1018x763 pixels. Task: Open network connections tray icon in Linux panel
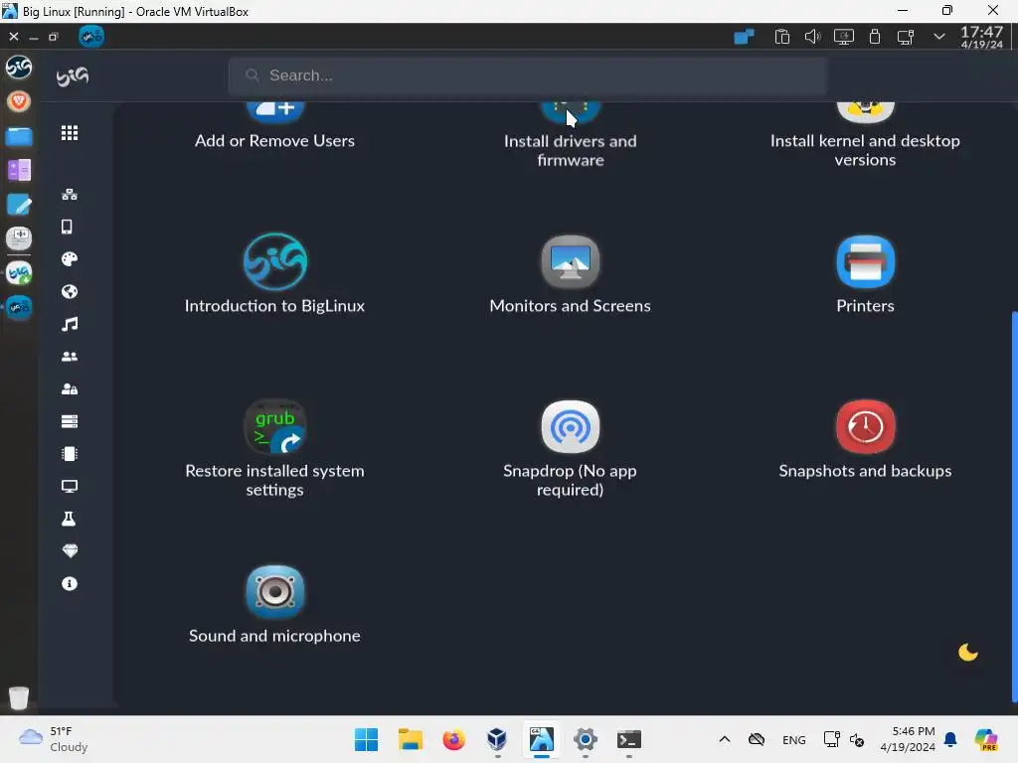(906, 37)
